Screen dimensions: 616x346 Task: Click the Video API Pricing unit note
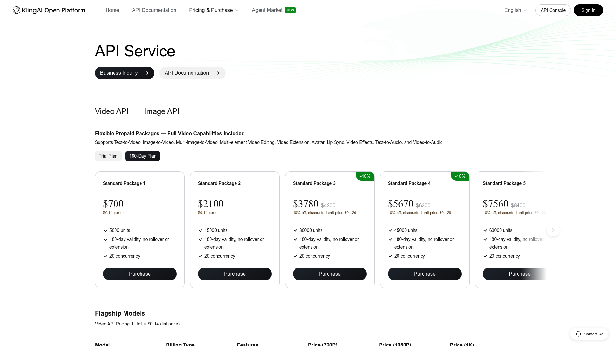pyautogui.click(x=137, y=324)
